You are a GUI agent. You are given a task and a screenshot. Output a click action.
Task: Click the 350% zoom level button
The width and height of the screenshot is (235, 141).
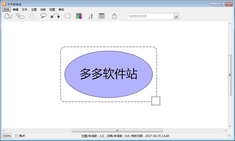7,136
